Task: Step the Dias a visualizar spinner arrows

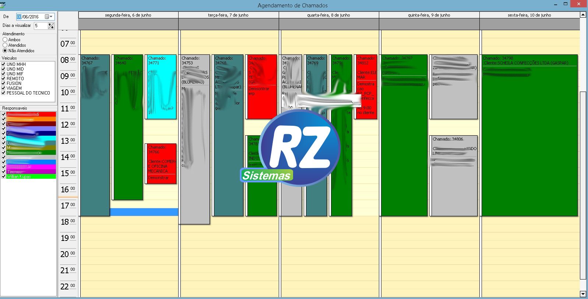Action: pyautogui.click(x=51, y=26)
